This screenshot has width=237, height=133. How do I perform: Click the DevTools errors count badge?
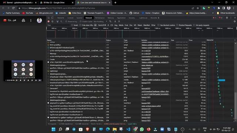click(215, 18)
